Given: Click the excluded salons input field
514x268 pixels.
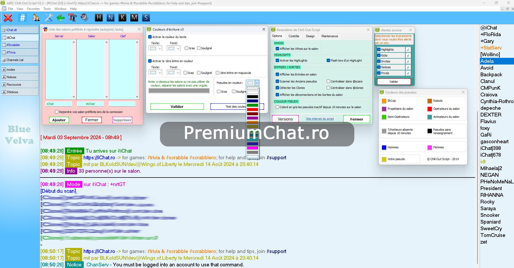Looking at the screenshot, I should pos(179,91).
